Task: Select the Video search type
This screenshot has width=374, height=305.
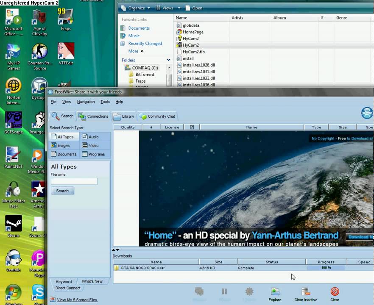Action: click(x=95, y=145)
